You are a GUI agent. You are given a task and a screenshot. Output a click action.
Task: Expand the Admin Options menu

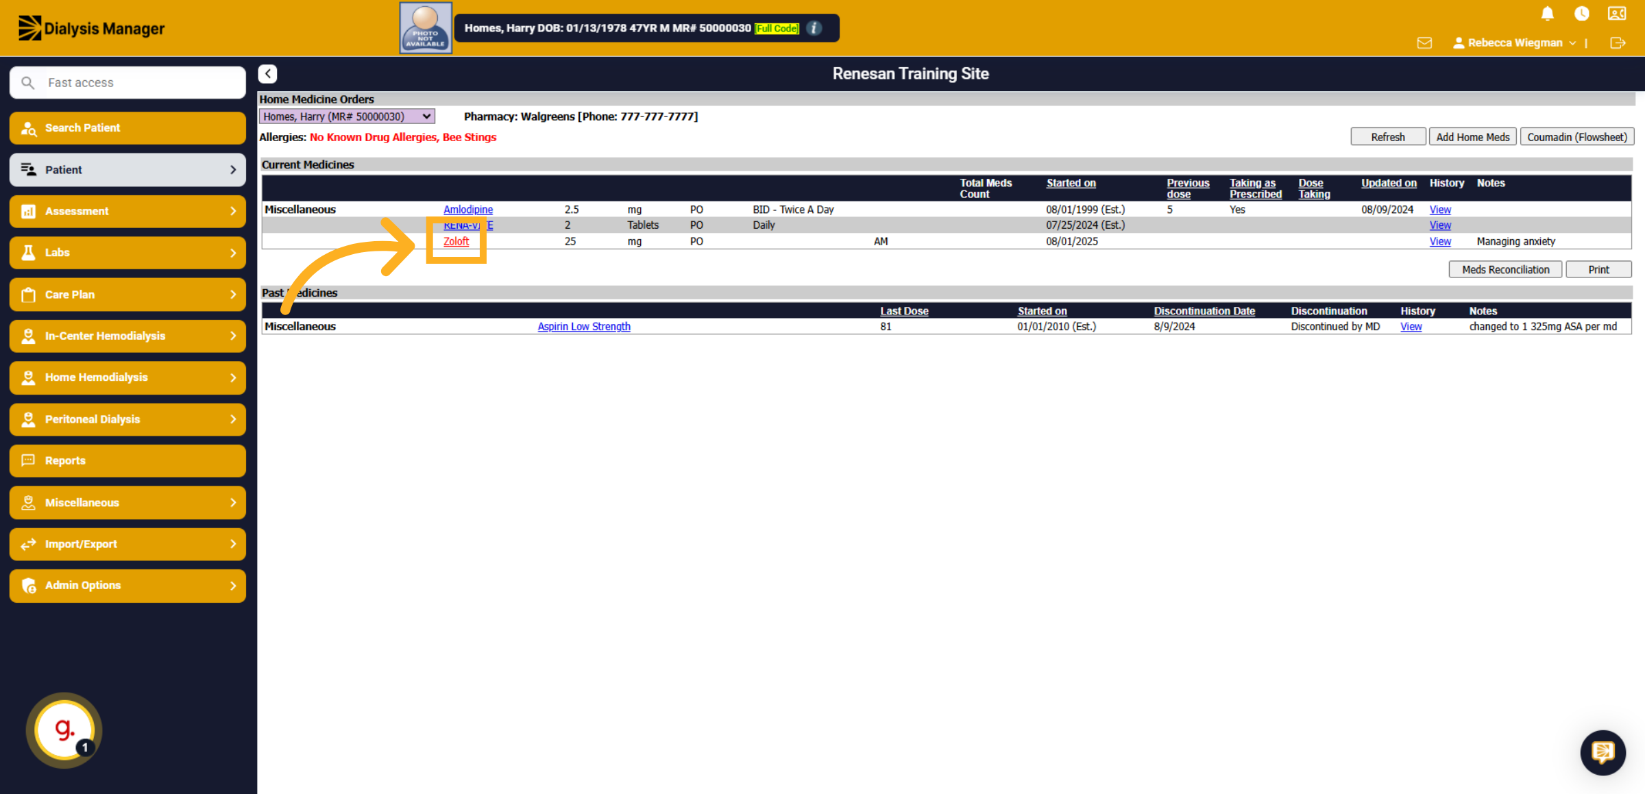[128, 586]
